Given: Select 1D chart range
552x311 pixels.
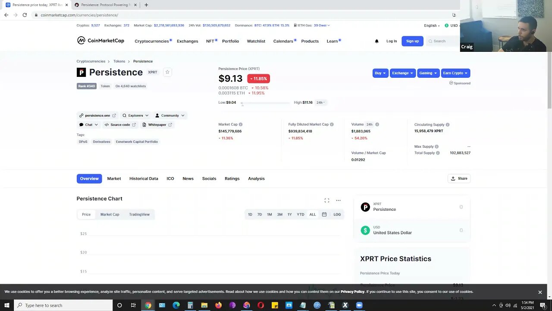Looking at the screenshot, I should point(250,214).
